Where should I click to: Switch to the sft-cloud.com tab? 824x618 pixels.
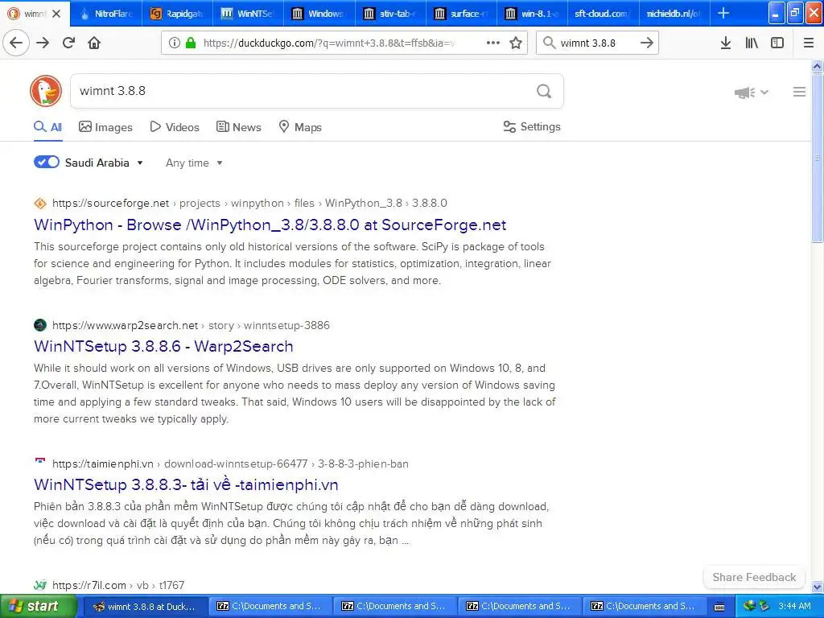(603, 14)
